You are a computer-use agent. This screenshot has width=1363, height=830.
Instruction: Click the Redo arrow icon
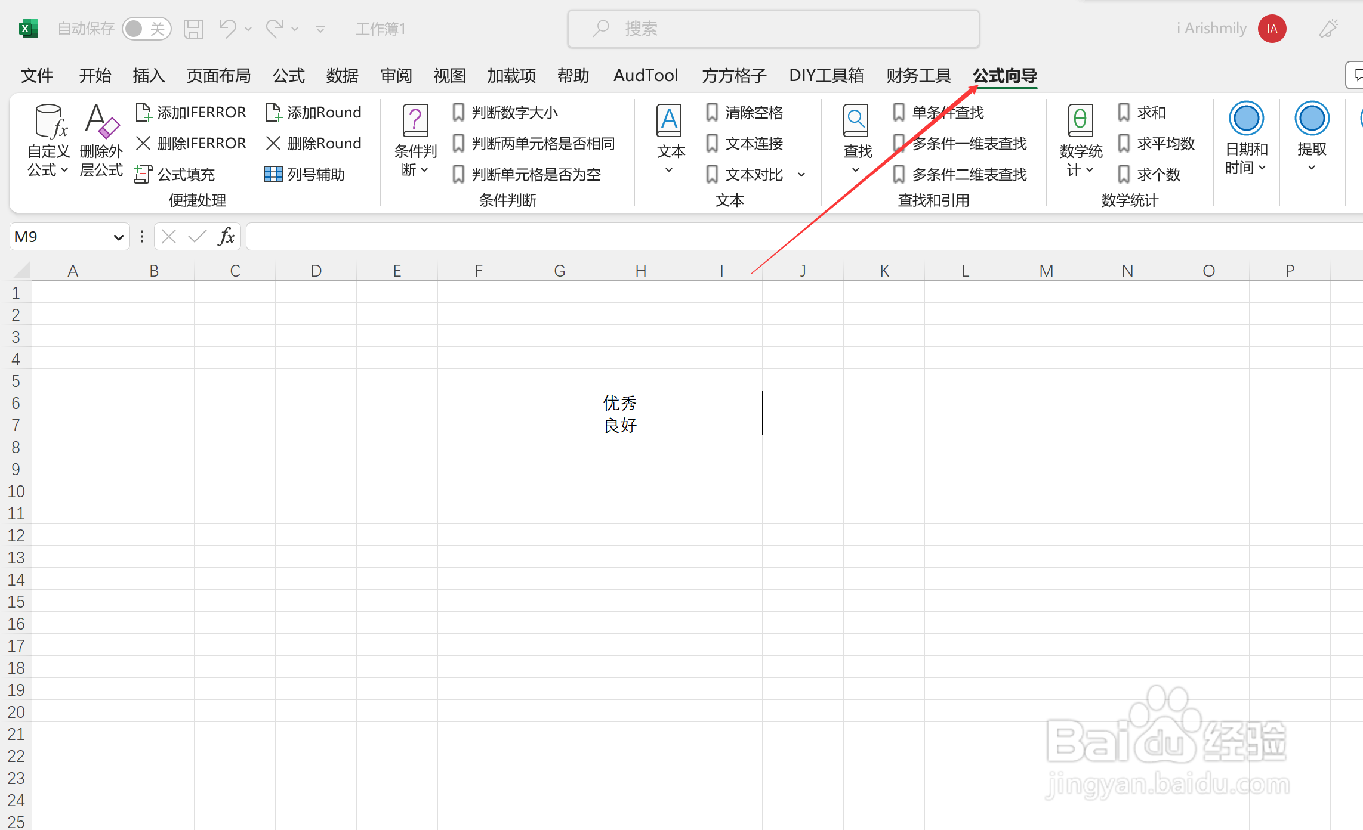point(275,29)
